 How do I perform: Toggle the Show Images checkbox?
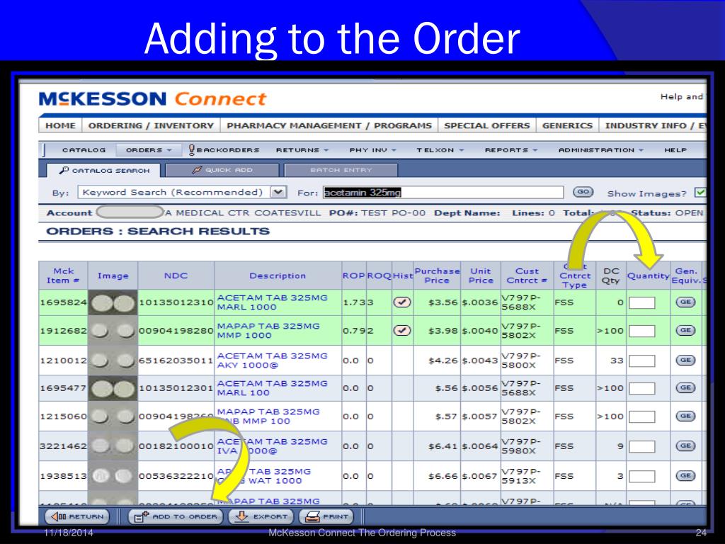[700, 193]
